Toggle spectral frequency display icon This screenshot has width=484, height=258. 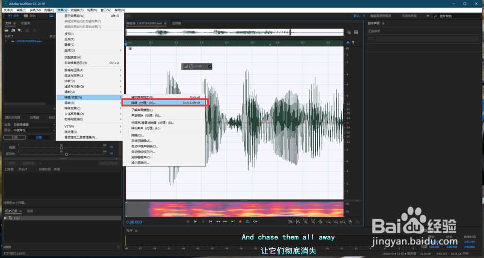[x=51, y=16]
